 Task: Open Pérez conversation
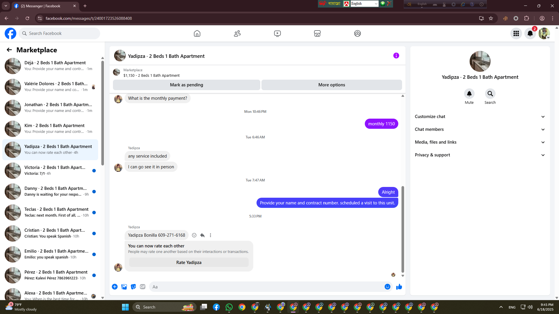pyautogui.click(x=50, y=275)
